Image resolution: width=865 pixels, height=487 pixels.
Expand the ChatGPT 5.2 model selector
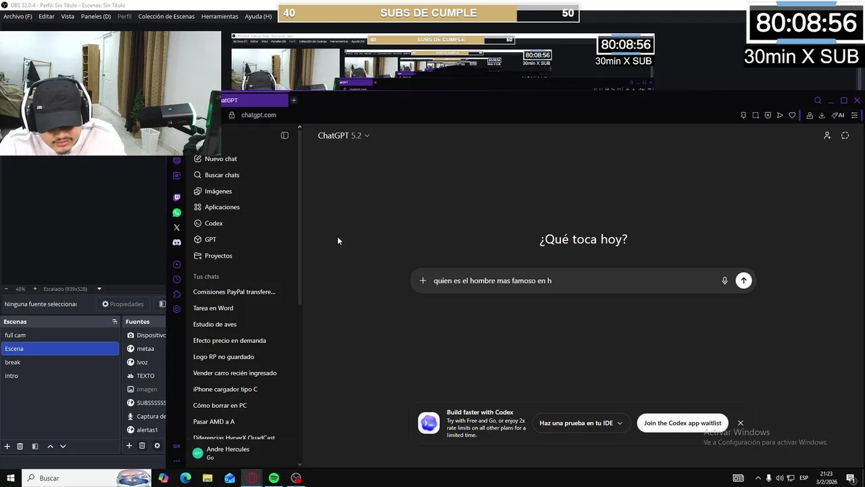(x=343, y=135)
